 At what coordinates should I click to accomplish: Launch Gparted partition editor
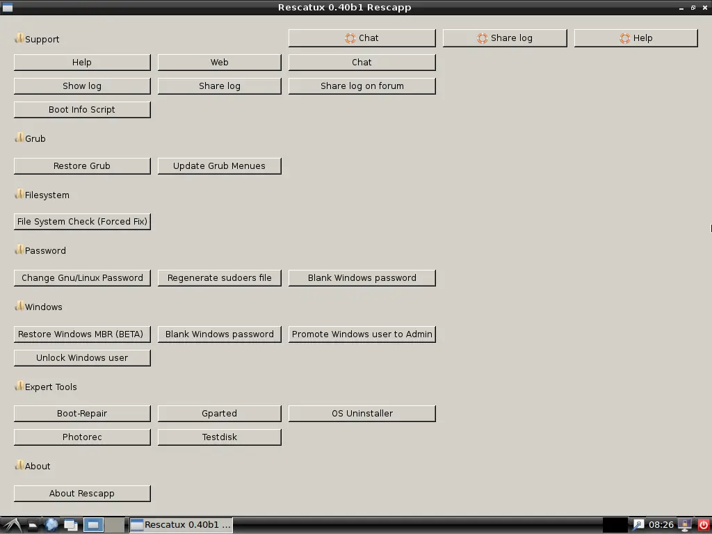(x=219, y=414)
